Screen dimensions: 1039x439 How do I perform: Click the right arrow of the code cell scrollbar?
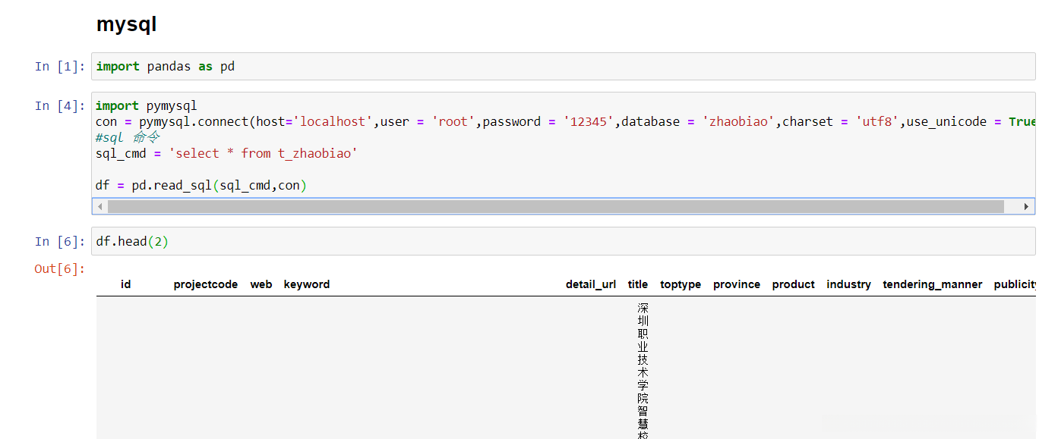pos(1027,206)
